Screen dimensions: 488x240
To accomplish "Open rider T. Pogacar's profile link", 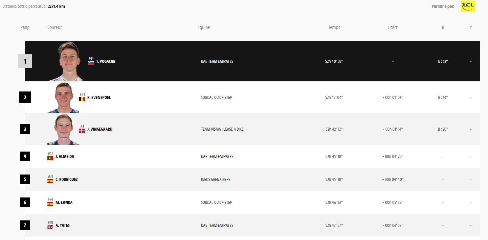I will point(106,61).
